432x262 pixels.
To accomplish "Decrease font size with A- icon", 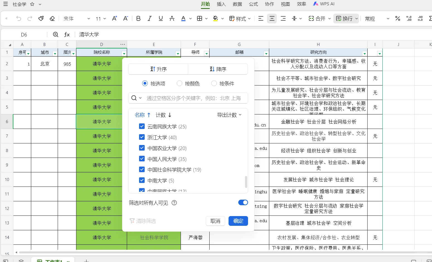I will [125, 19].
